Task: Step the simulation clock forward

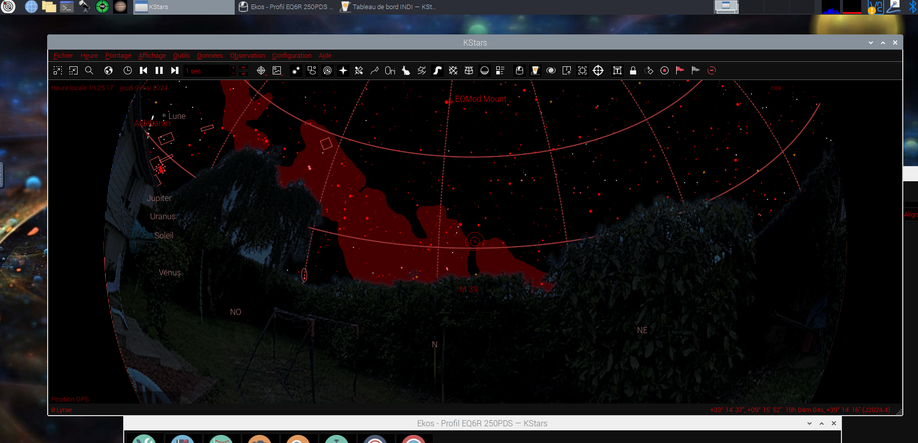Action: point(175,71)
